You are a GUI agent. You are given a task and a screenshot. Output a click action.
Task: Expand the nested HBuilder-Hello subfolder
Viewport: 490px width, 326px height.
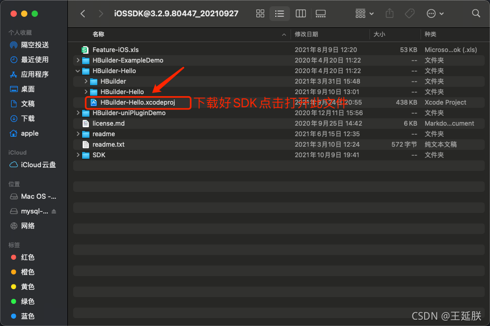pos(86,92)
